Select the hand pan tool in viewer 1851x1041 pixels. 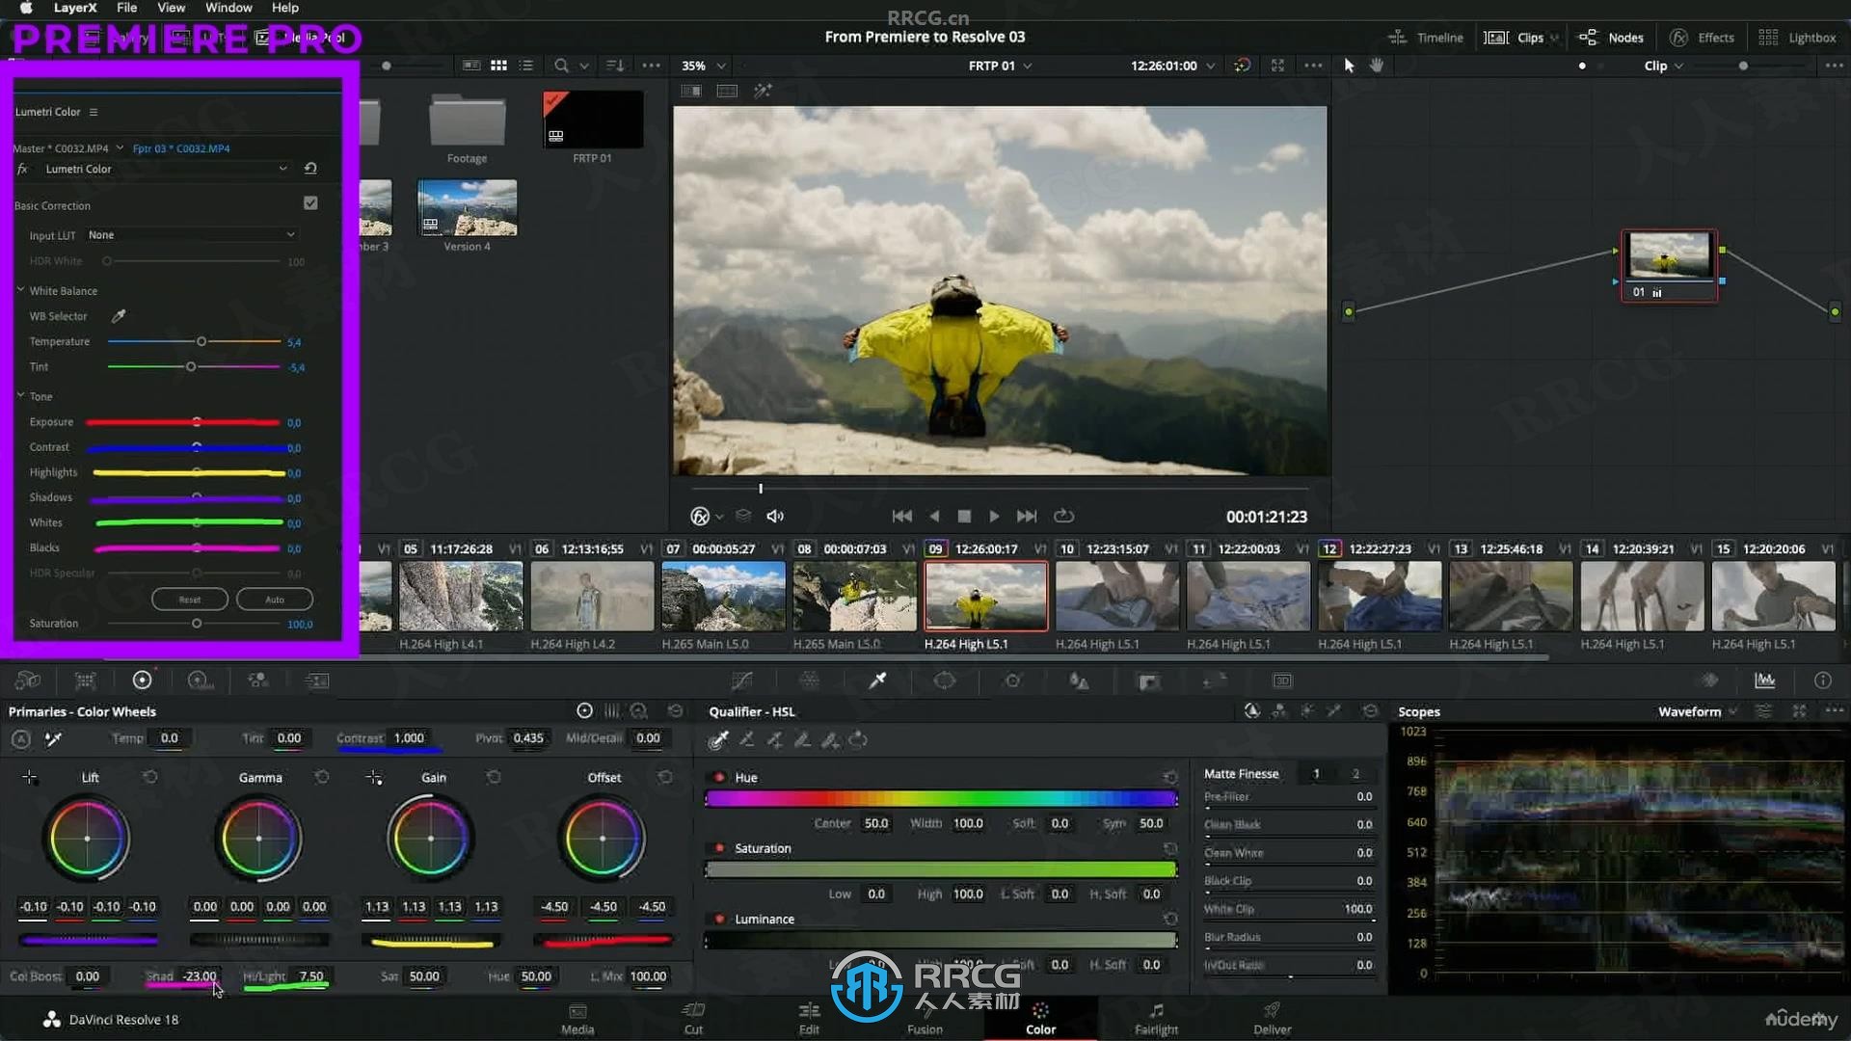[1377, 66]
